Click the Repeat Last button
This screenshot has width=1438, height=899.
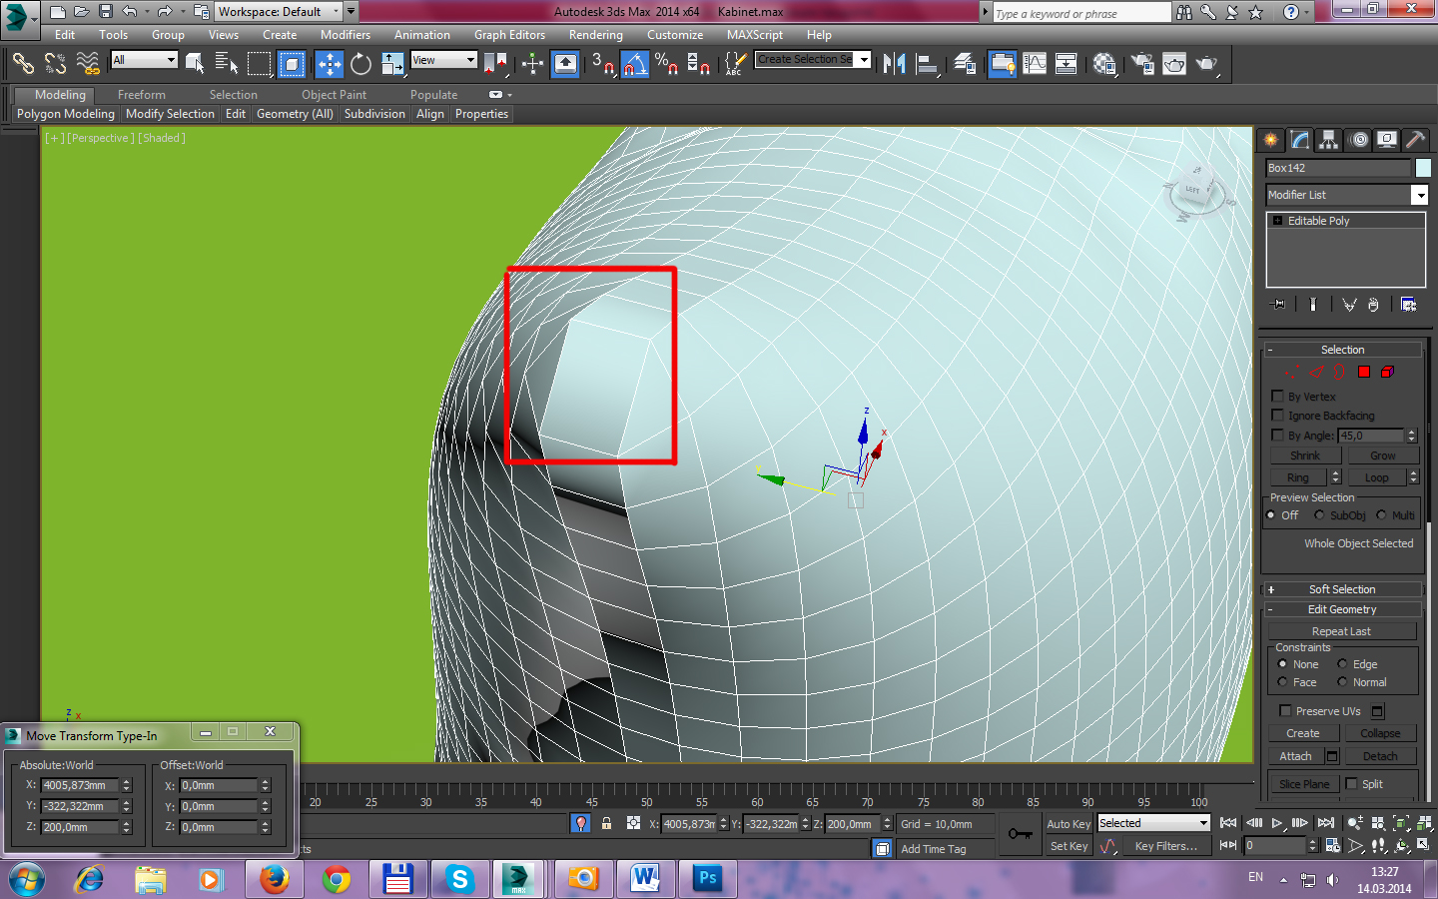1341,631
